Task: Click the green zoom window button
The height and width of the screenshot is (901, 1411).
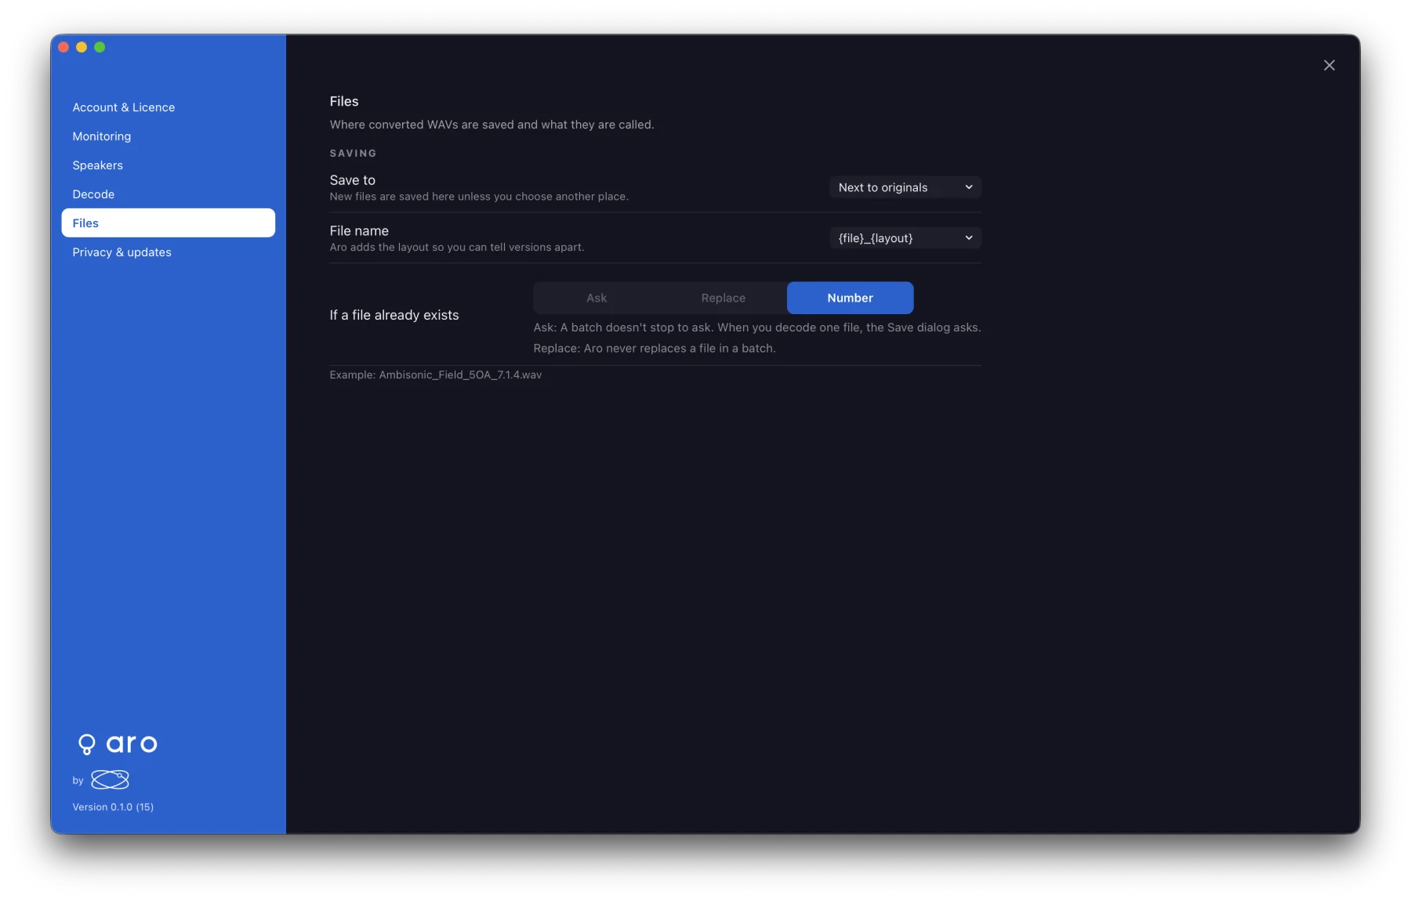Action: (100, 47)
